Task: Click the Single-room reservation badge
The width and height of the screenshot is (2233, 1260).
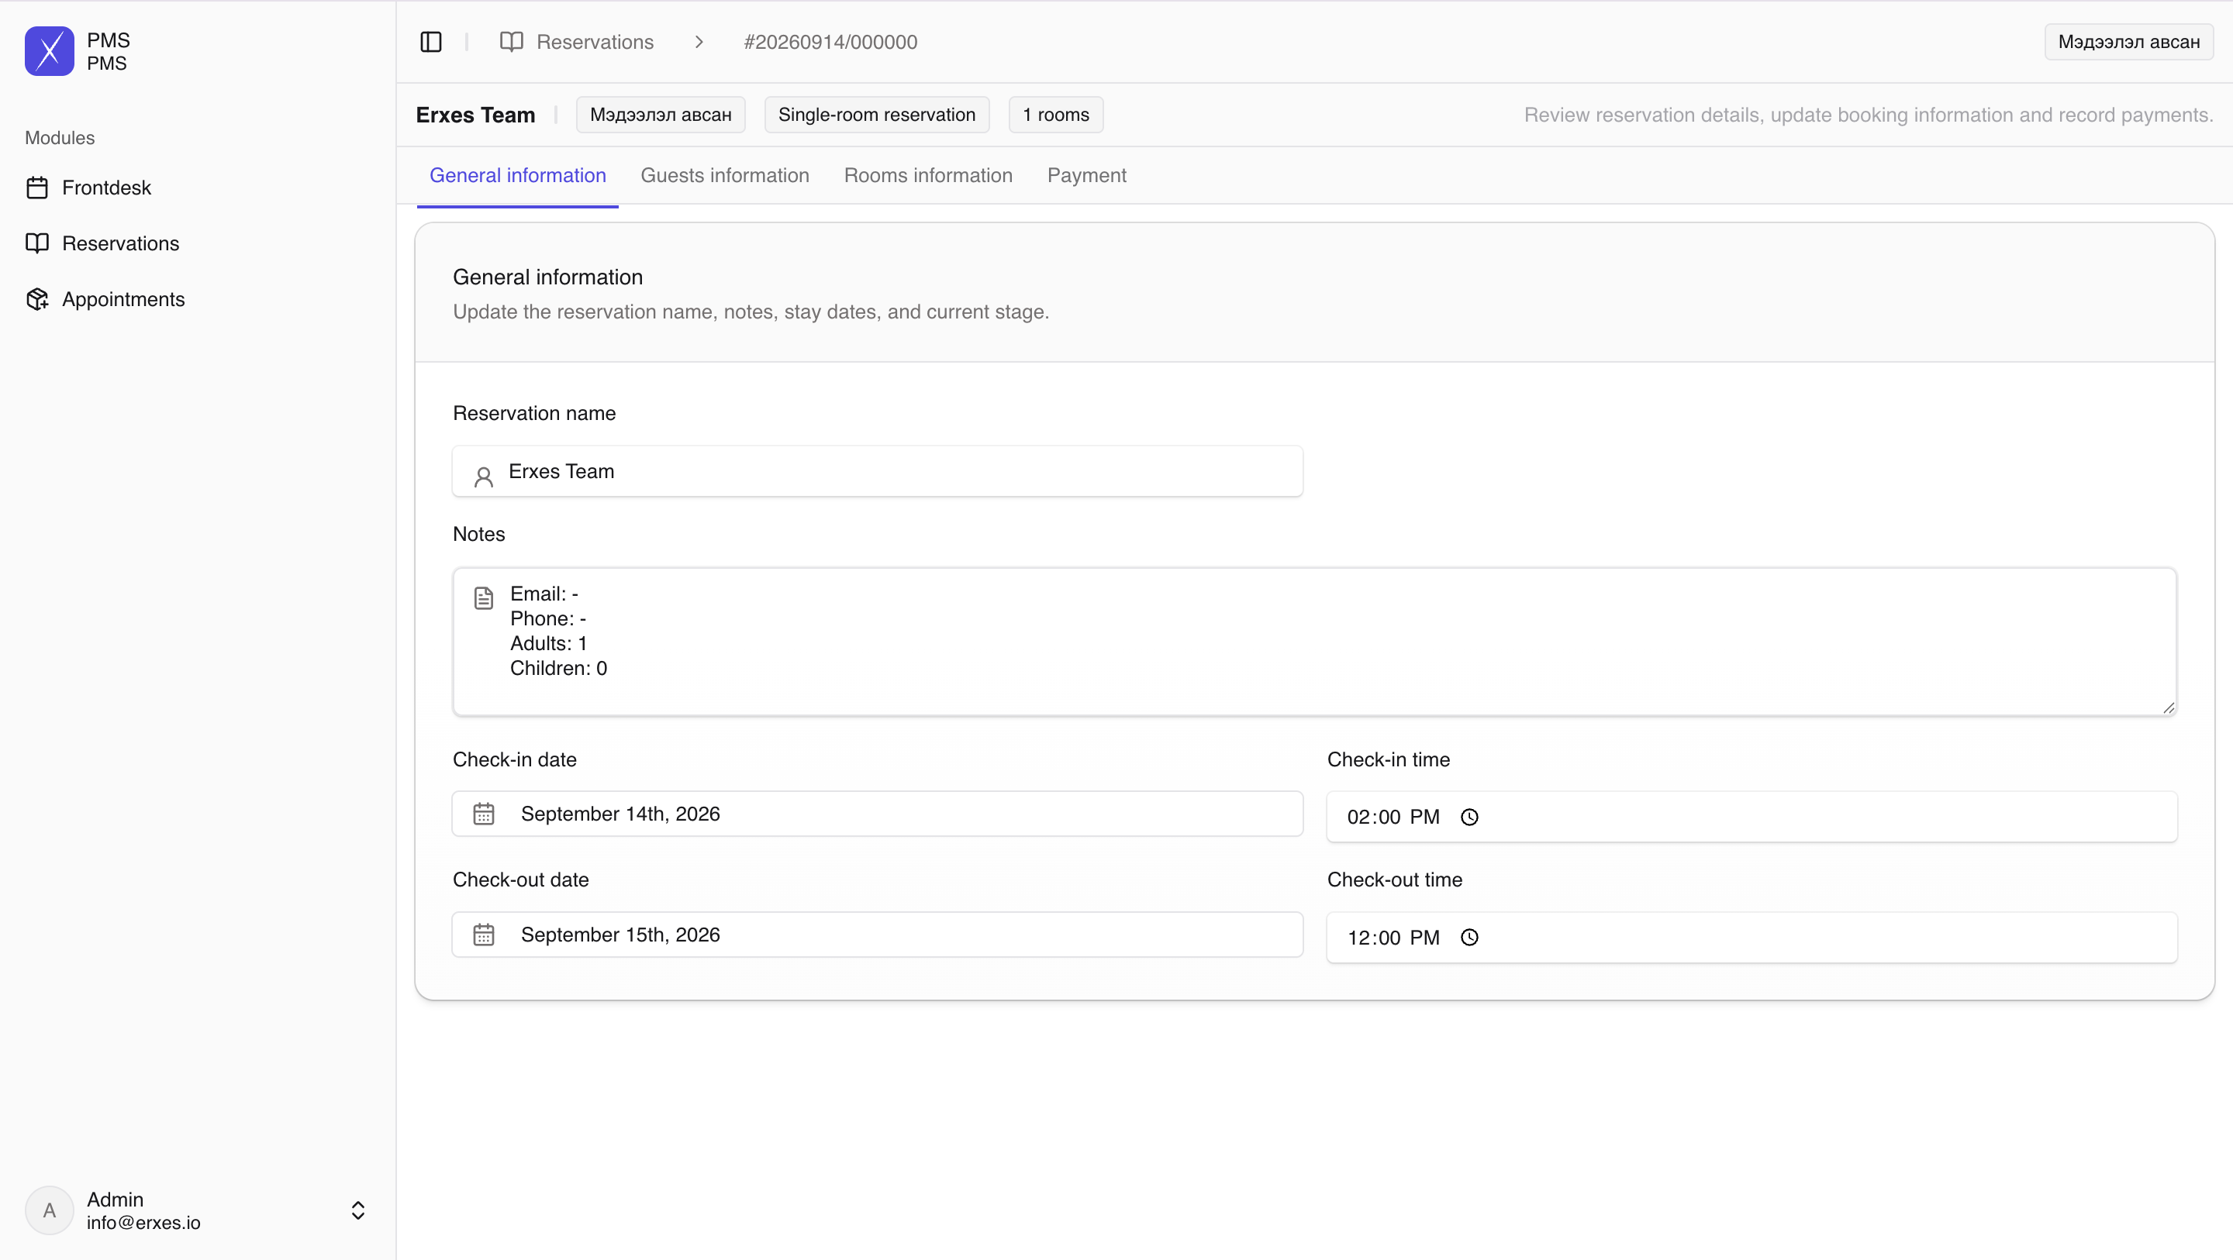Action: (876, 115)
